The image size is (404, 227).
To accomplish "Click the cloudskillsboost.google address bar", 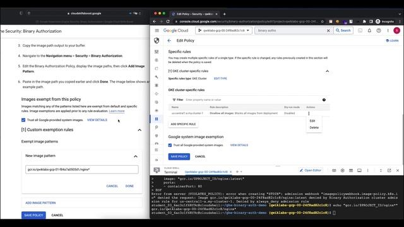I will click(x=85, y=13).
